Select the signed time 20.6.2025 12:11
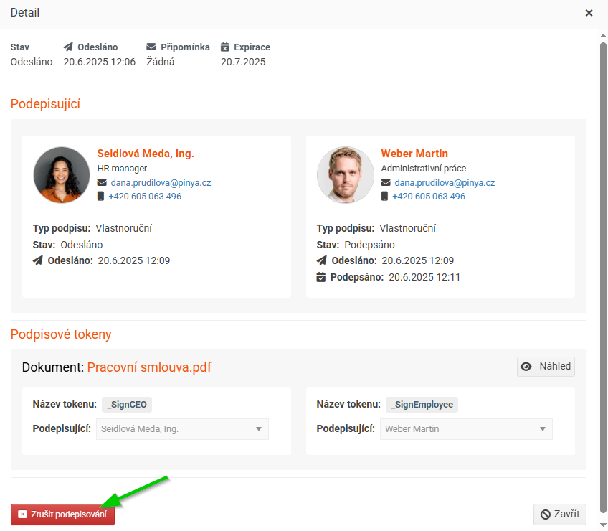Screen dimensions: 608x531 pyautogui.click(x=424, y=277)
